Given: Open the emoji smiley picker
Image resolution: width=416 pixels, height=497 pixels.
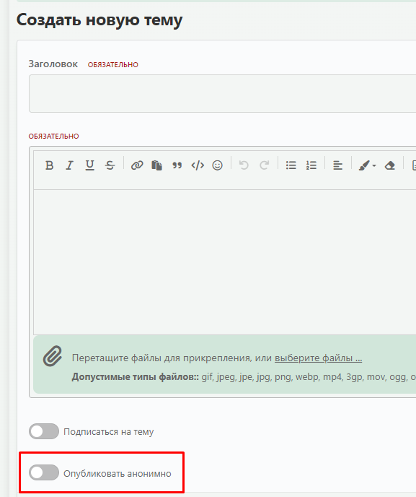Looking at the screenshot, I should pos(217,165).
